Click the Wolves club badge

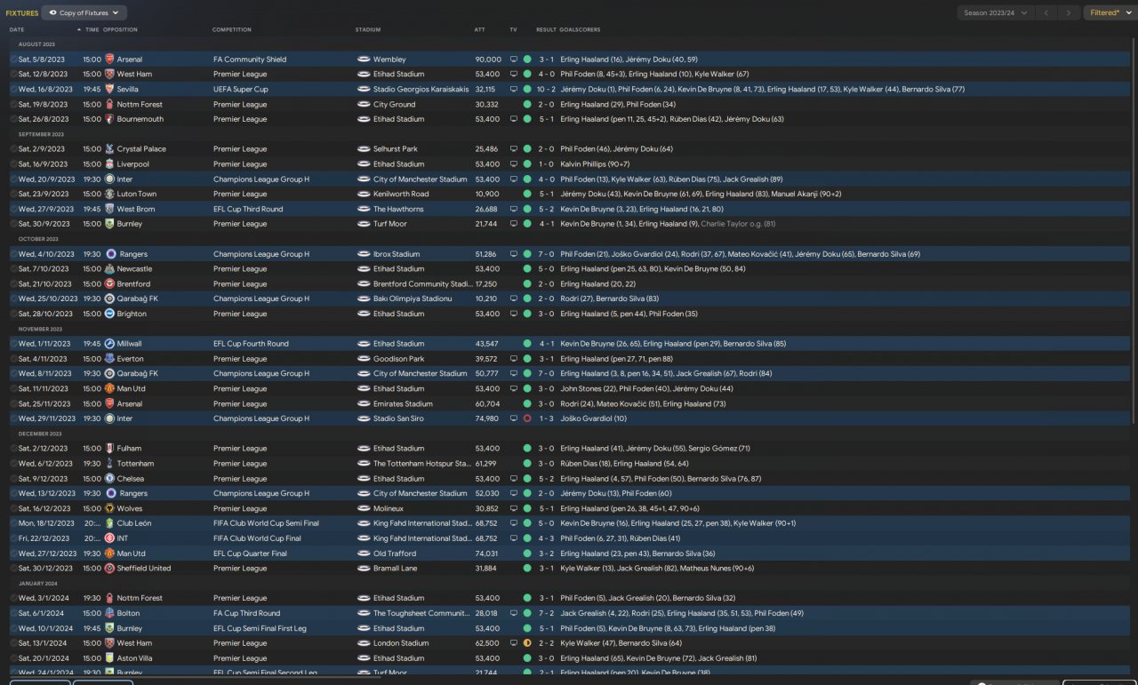pyautogui.click(x=109, y=509)
